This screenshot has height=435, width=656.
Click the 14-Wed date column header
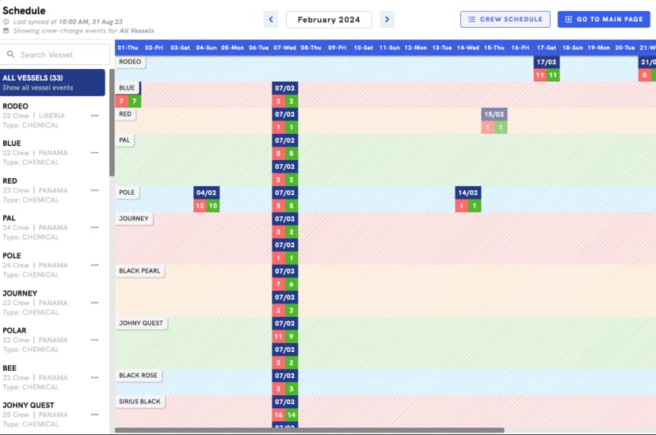(x=468, y=48)
